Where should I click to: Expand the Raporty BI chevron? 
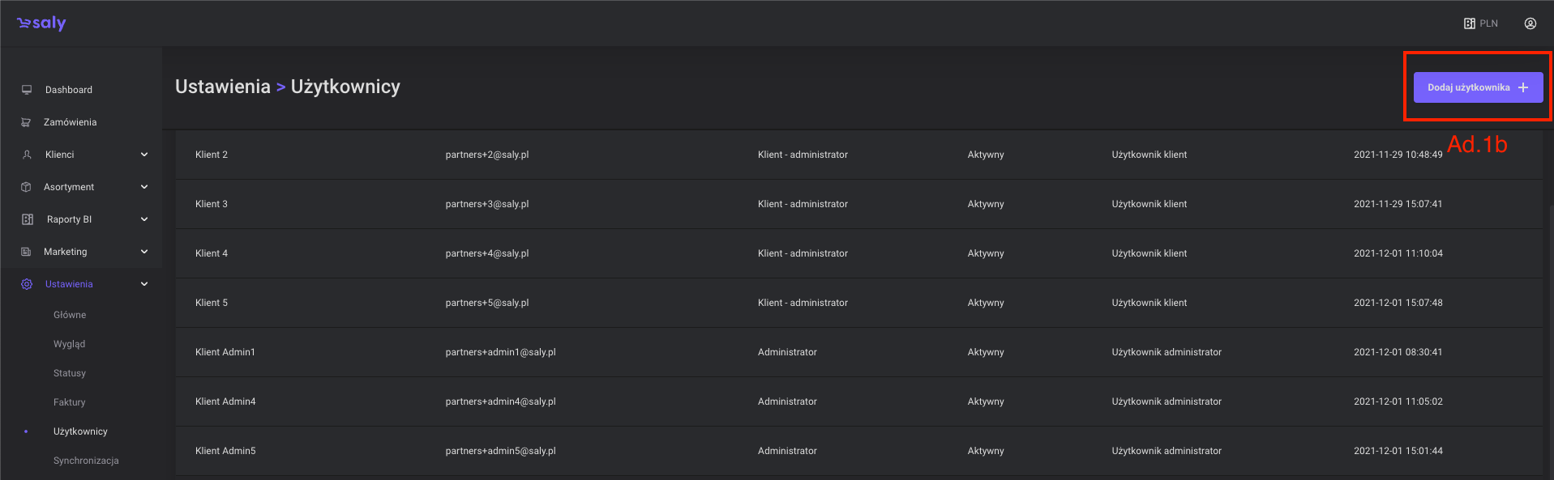[144, 219]
